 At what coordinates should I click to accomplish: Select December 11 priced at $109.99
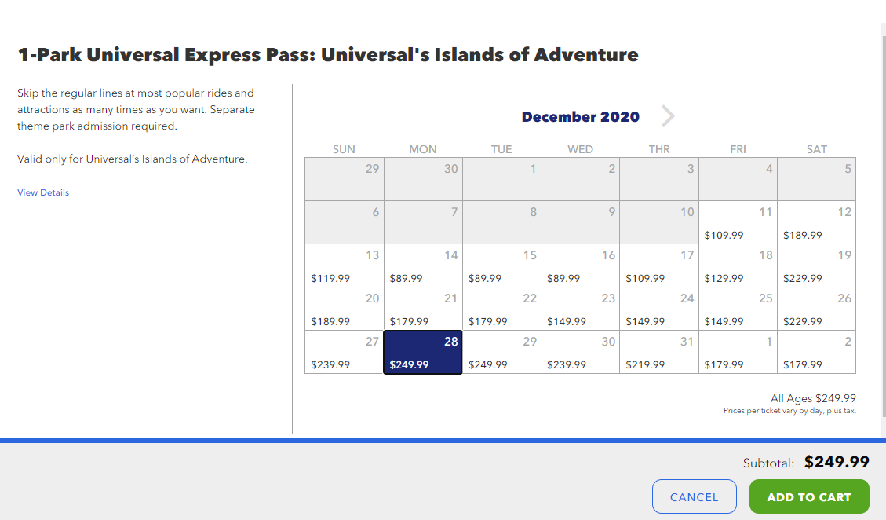point(738,222)
